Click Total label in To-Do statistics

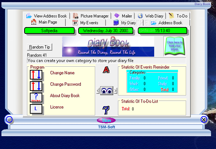[126, 109]
